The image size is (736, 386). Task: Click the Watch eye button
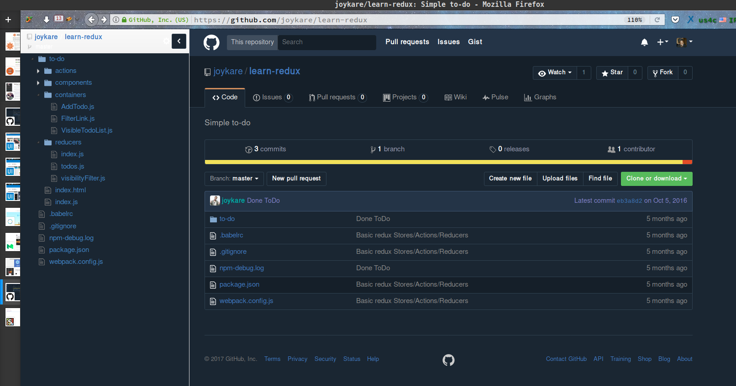[555, 72]
